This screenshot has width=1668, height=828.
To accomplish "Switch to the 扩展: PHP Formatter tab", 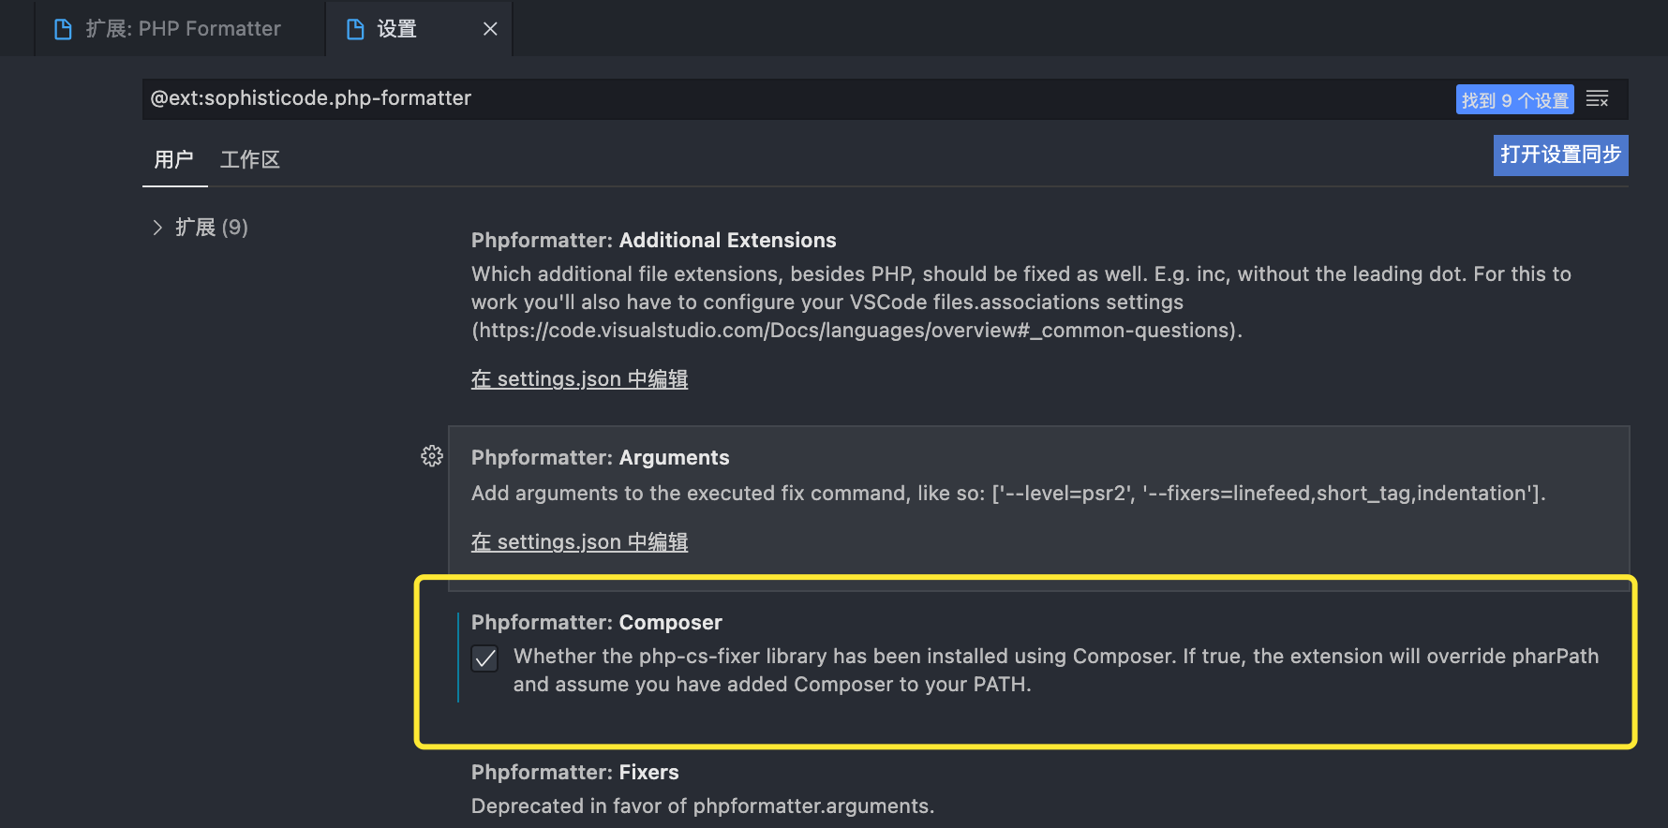I will [183, 29].
